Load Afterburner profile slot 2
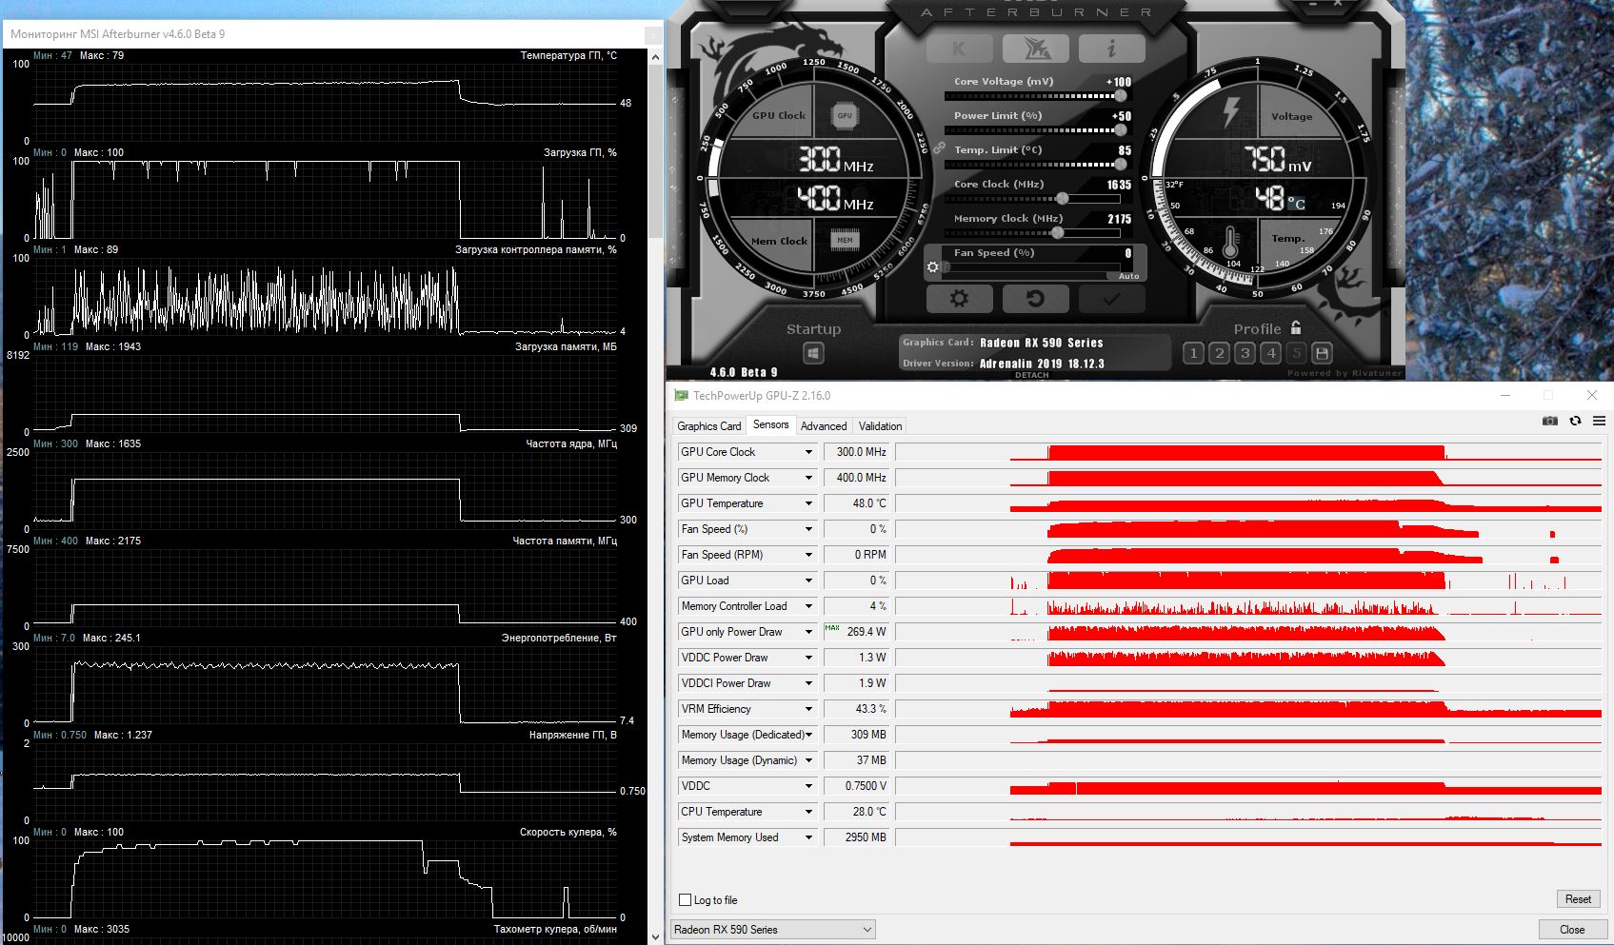The image size is (1614, 945). (x=1219, y=353)
